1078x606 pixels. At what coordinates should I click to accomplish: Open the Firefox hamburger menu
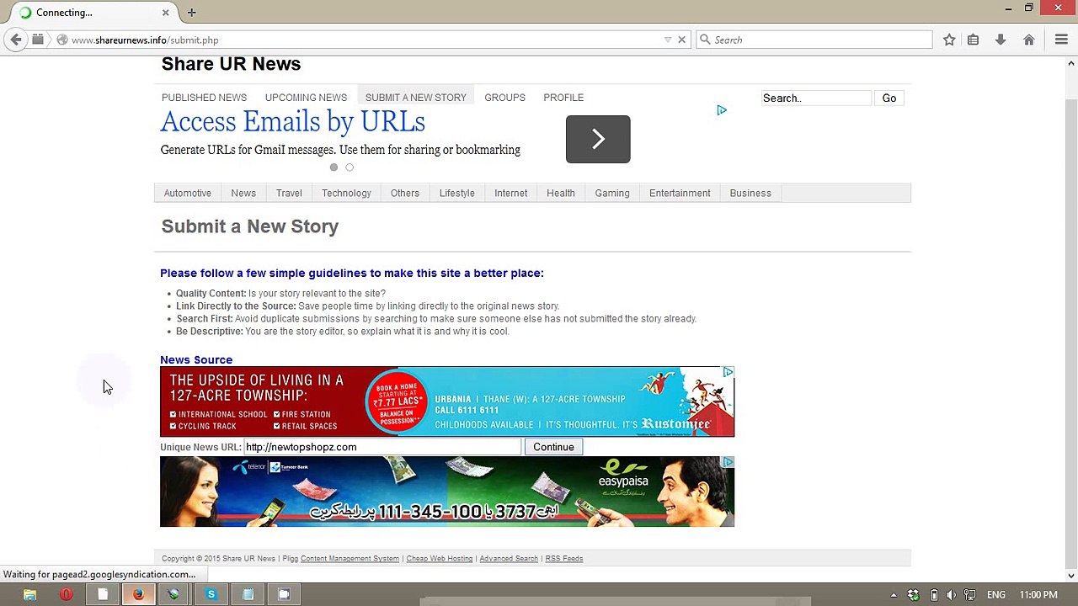(1061, 40)
